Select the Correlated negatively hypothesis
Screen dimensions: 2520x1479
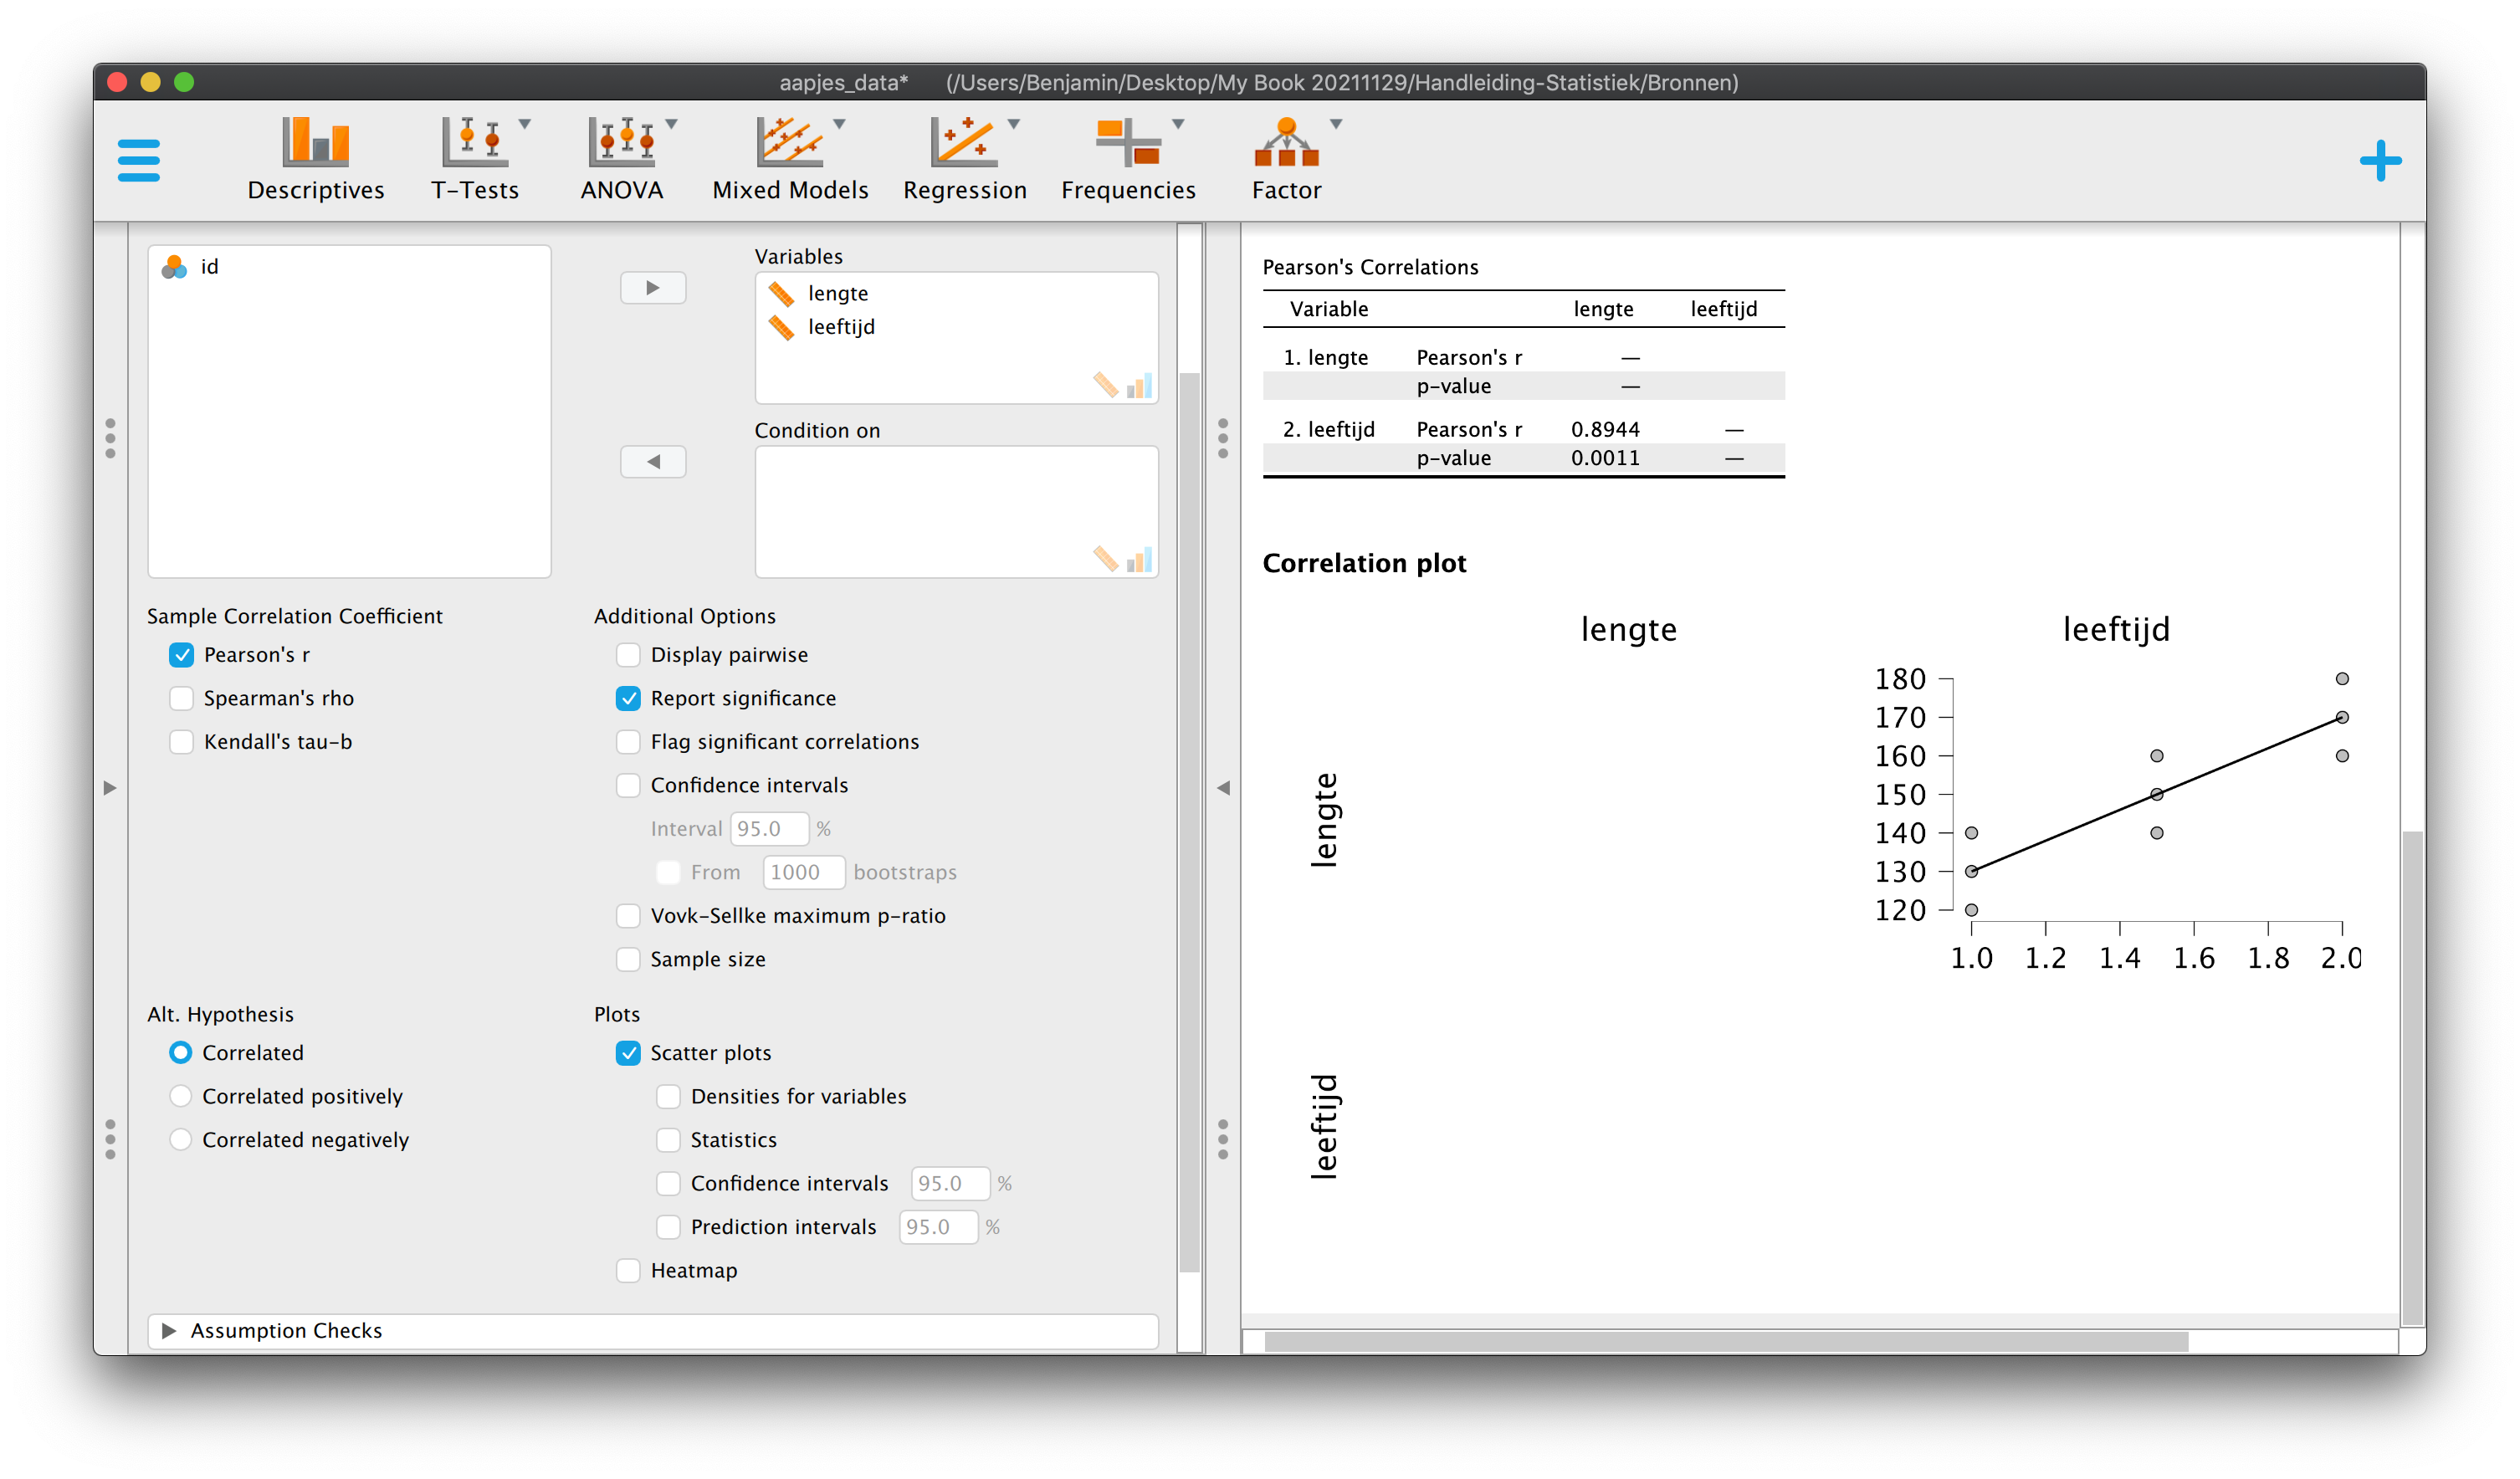(x=180, y=1140)
